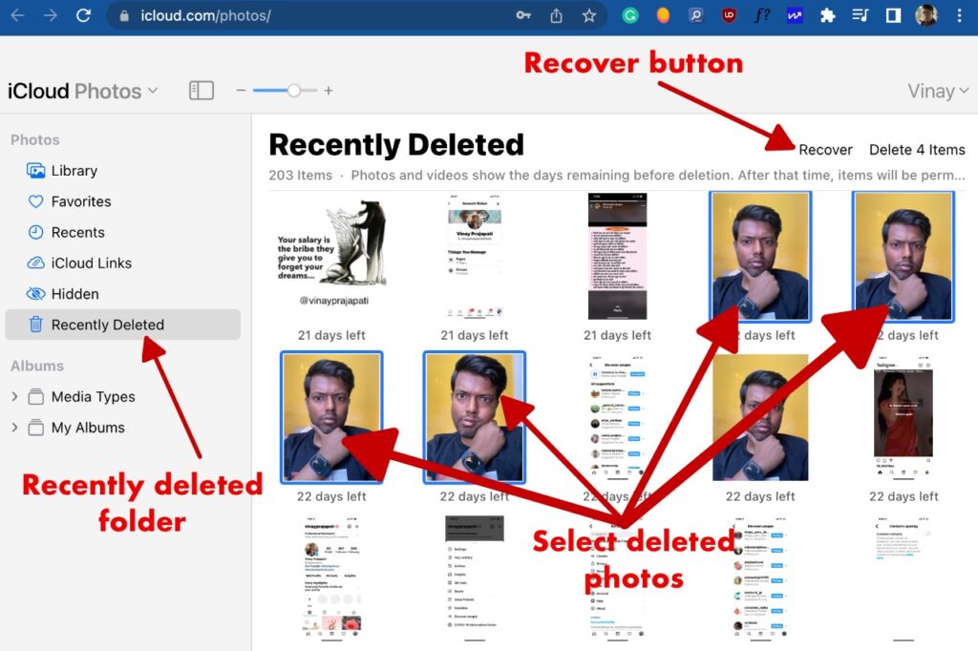The width and height of the screenshot is (978, 651).
Task: Open the media control queue icon
Action: [861, 15]
